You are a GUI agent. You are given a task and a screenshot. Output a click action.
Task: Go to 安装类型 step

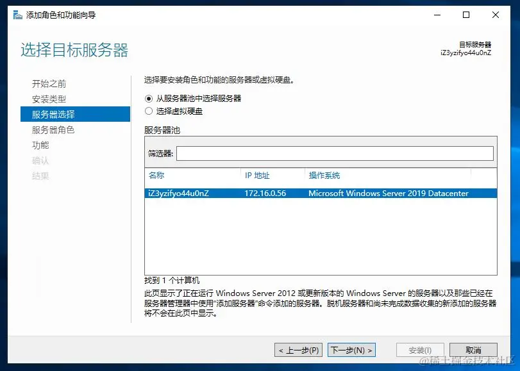tap(49, 99)
